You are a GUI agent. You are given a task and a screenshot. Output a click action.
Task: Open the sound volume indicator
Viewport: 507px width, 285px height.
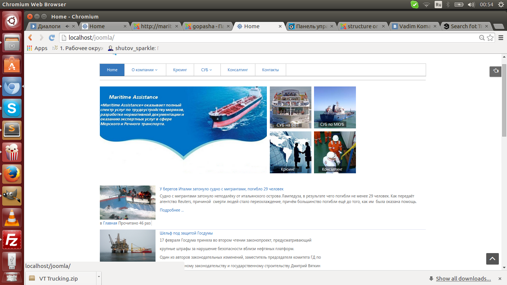tap(471, 4)
